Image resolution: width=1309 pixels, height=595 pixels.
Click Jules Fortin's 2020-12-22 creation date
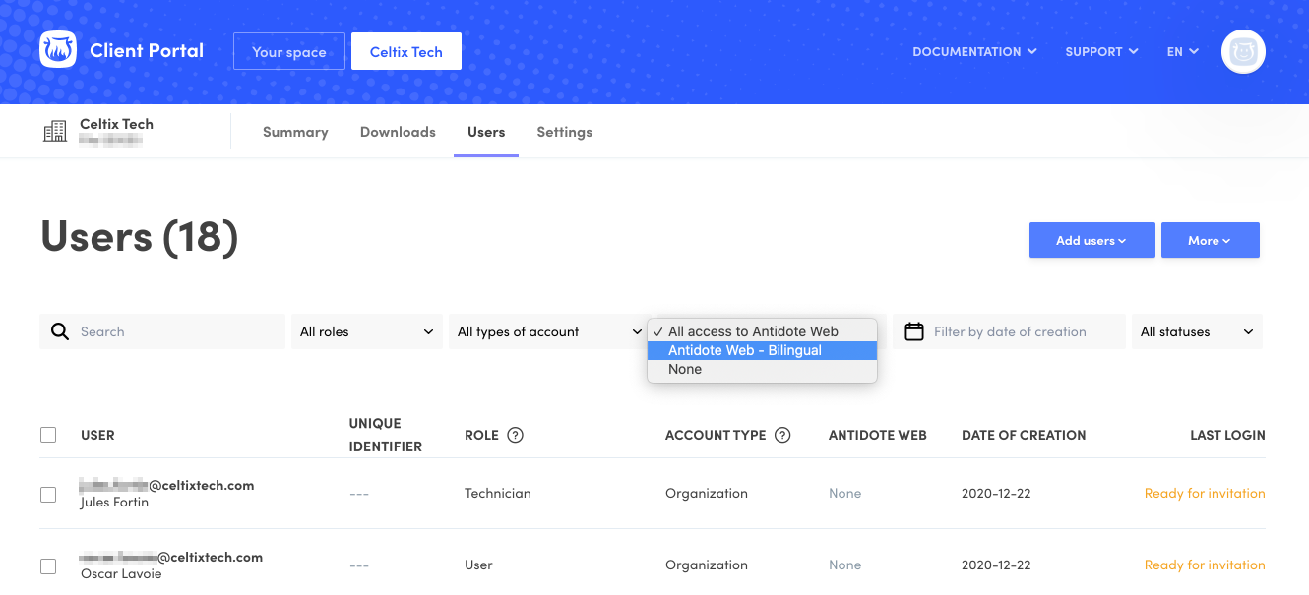[996, 493]
